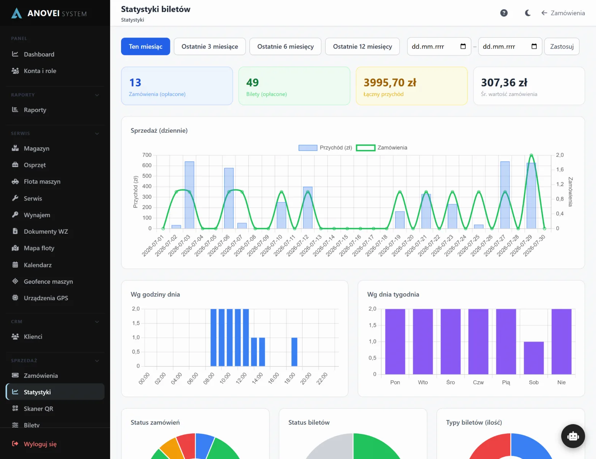Click the Pon bar in weekday chart
This screenshot has width=596, height=459.
point(395,342)
